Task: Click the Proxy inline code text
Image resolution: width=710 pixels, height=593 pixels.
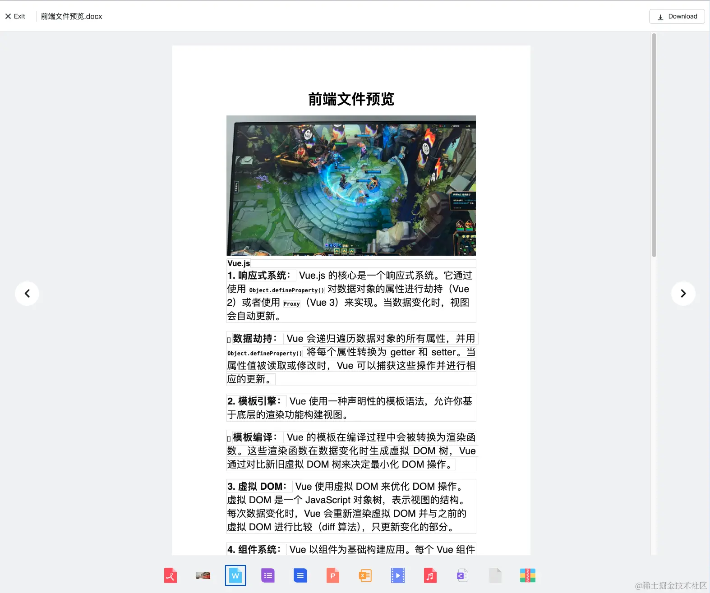Action: pos(291,304)
